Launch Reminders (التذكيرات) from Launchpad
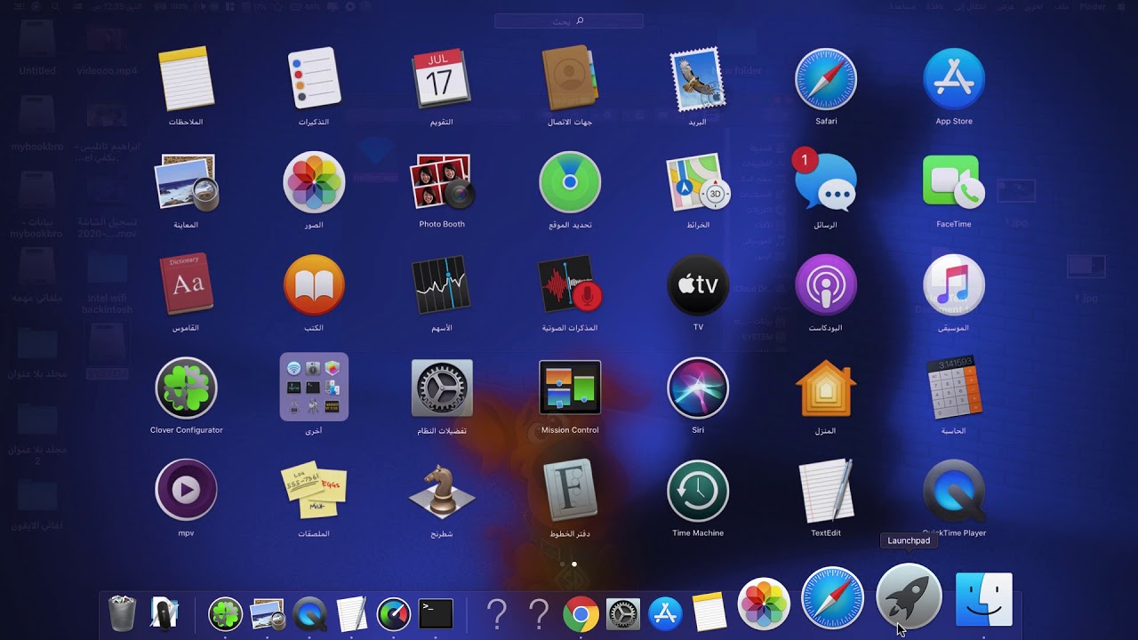 (314, 79)
